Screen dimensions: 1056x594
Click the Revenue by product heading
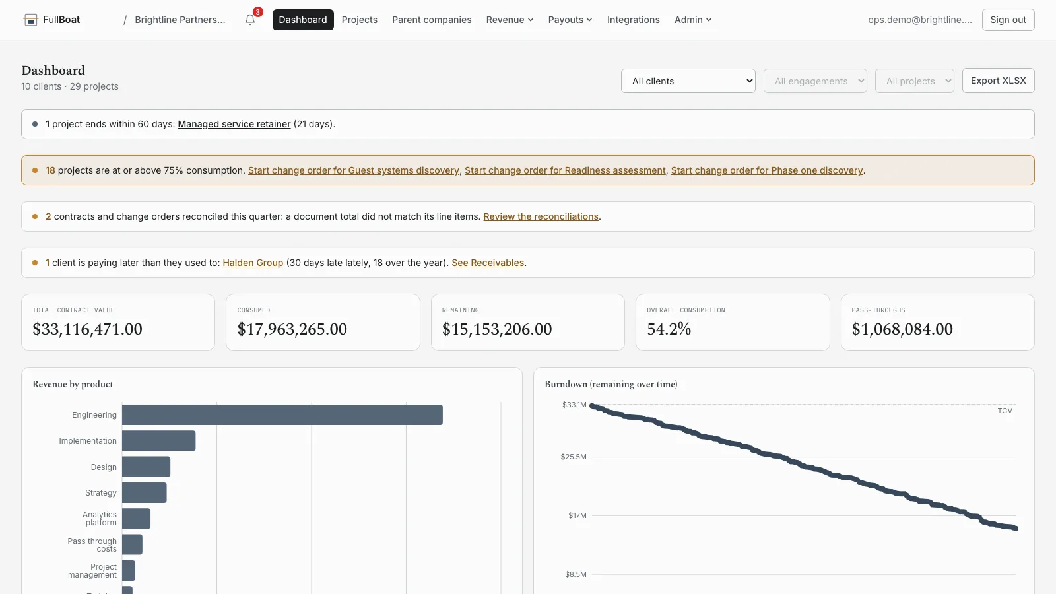pyautogui.click(x=73, y=384)
